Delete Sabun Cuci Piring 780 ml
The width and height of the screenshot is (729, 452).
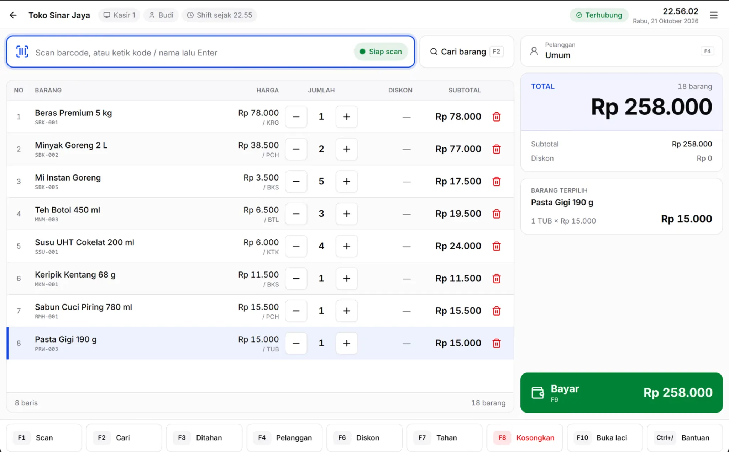point(497,311)
